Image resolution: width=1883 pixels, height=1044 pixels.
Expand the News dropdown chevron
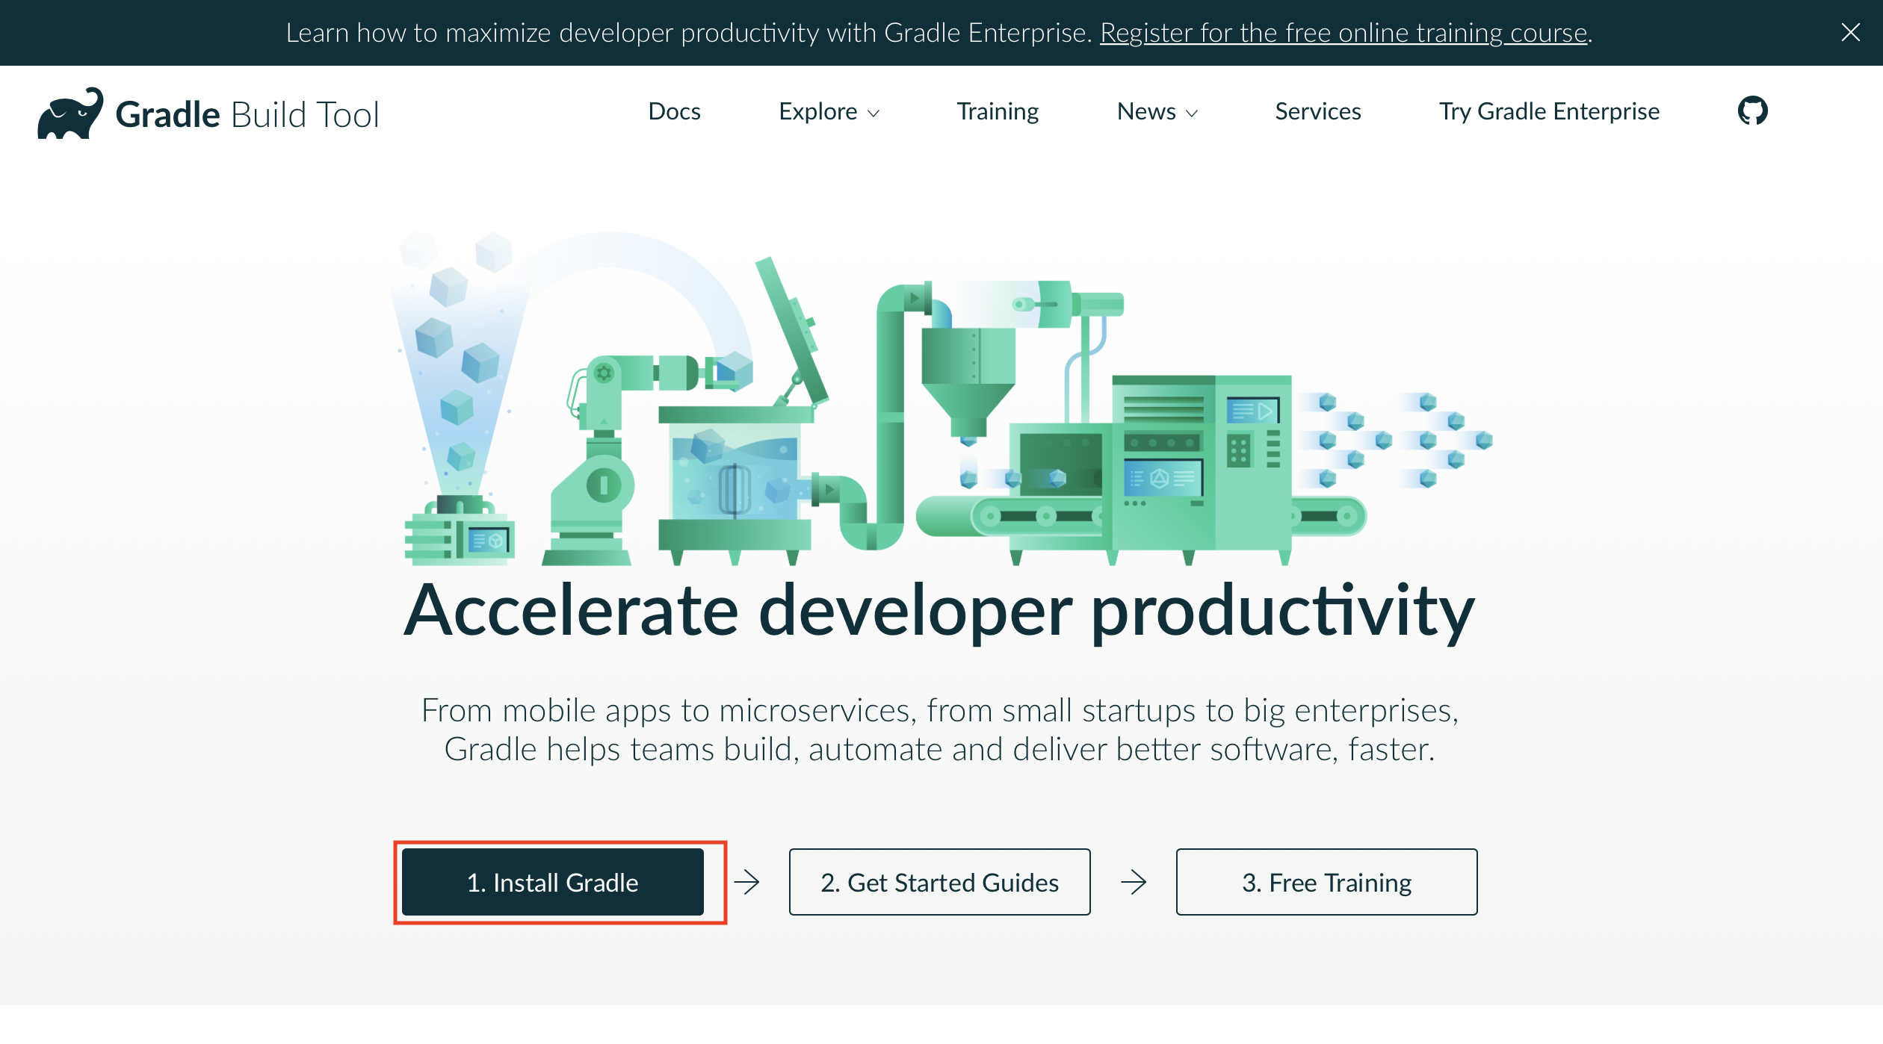(1192, 114)
